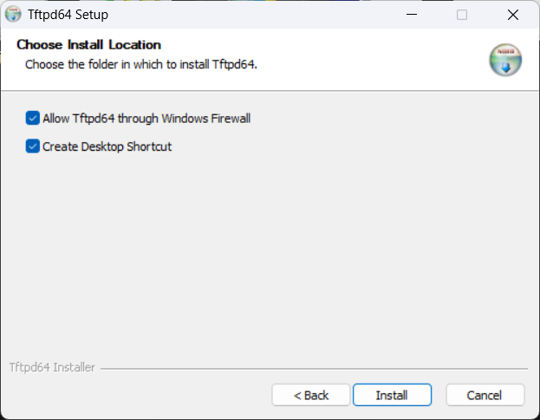Click the "Choose Install Location" heading
This screenshot has height=420, width=540.
[88, 44]
